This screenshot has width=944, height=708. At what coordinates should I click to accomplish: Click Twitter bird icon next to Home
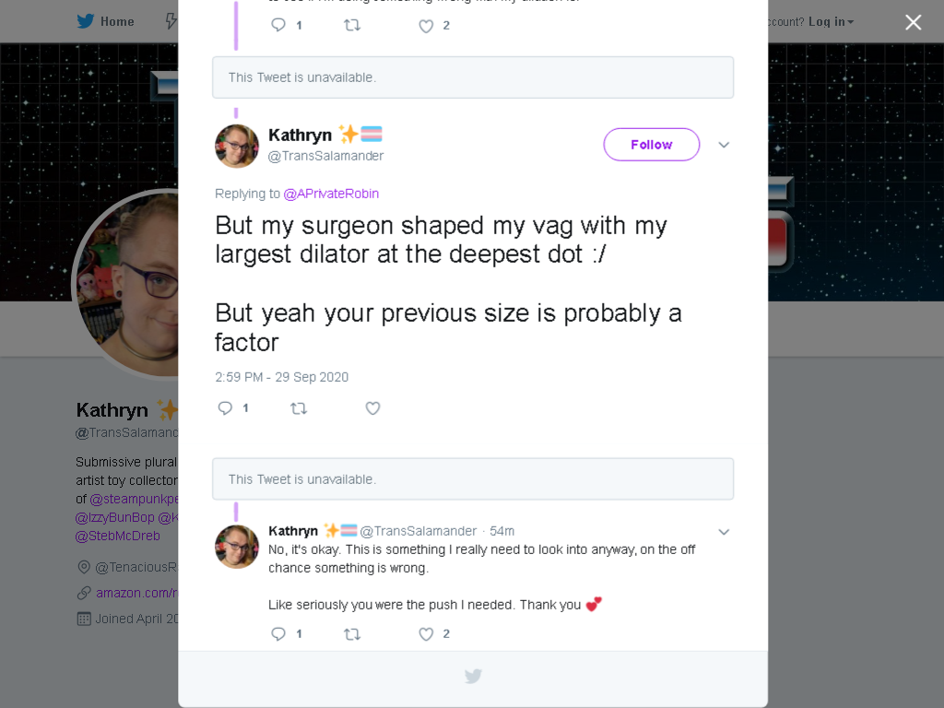(x=86, y=21)
